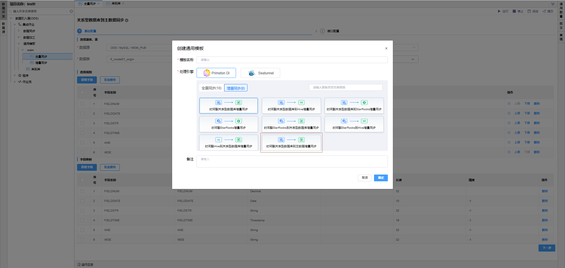Switch to the 全量同步(10) tab

211,88
